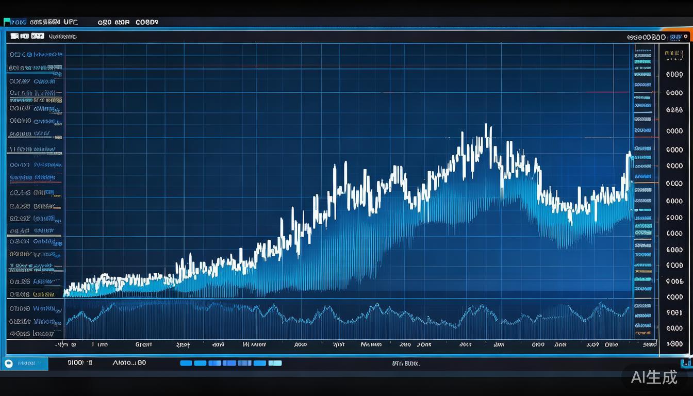Viewport: 693px width, 396px height.
Task: Click the yellow label atop the price axis
Action: coord(674,54)
